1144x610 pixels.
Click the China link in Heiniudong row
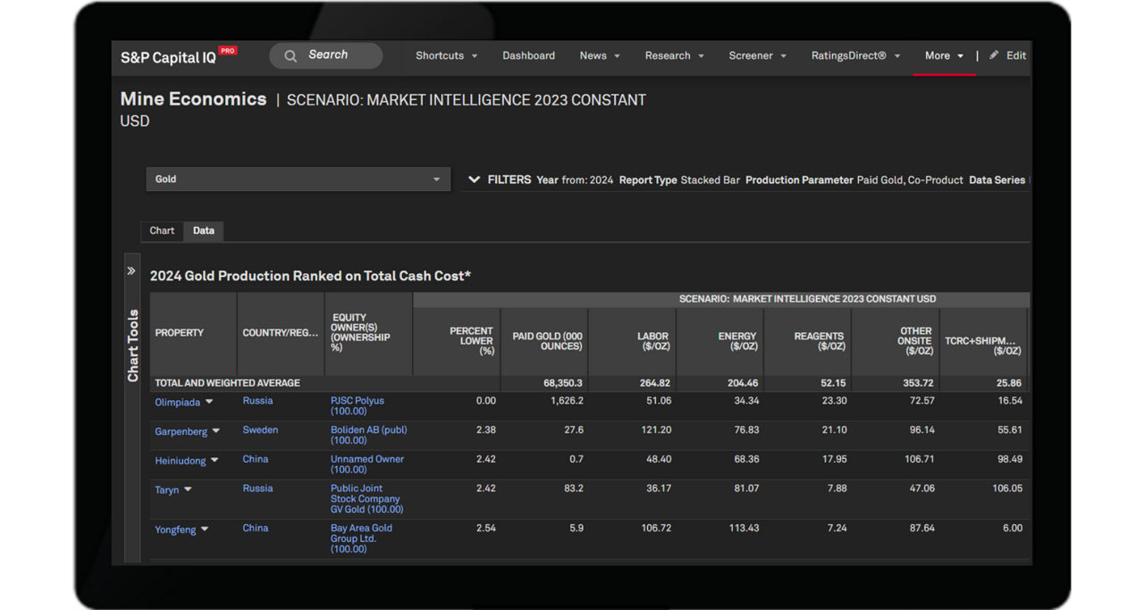tap(255, 459)
